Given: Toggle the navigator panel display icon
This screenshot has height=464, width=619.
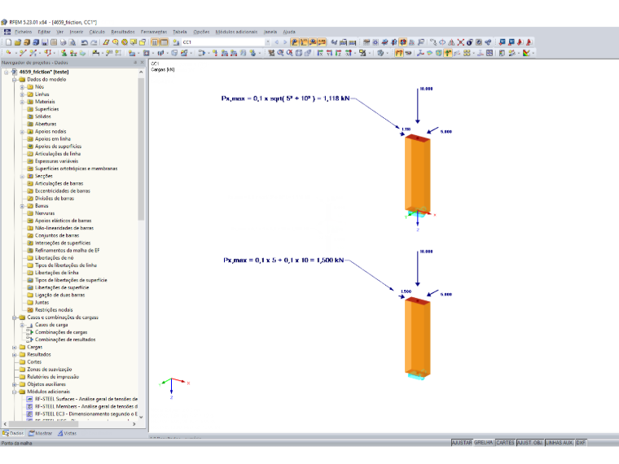Looking at the screenshot, I should 155,42.
